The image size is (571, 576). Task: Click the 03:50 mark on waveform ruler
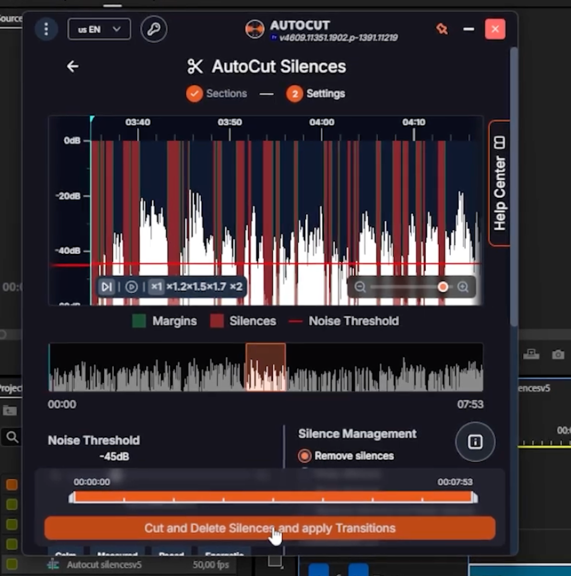(x=230, y=123)
